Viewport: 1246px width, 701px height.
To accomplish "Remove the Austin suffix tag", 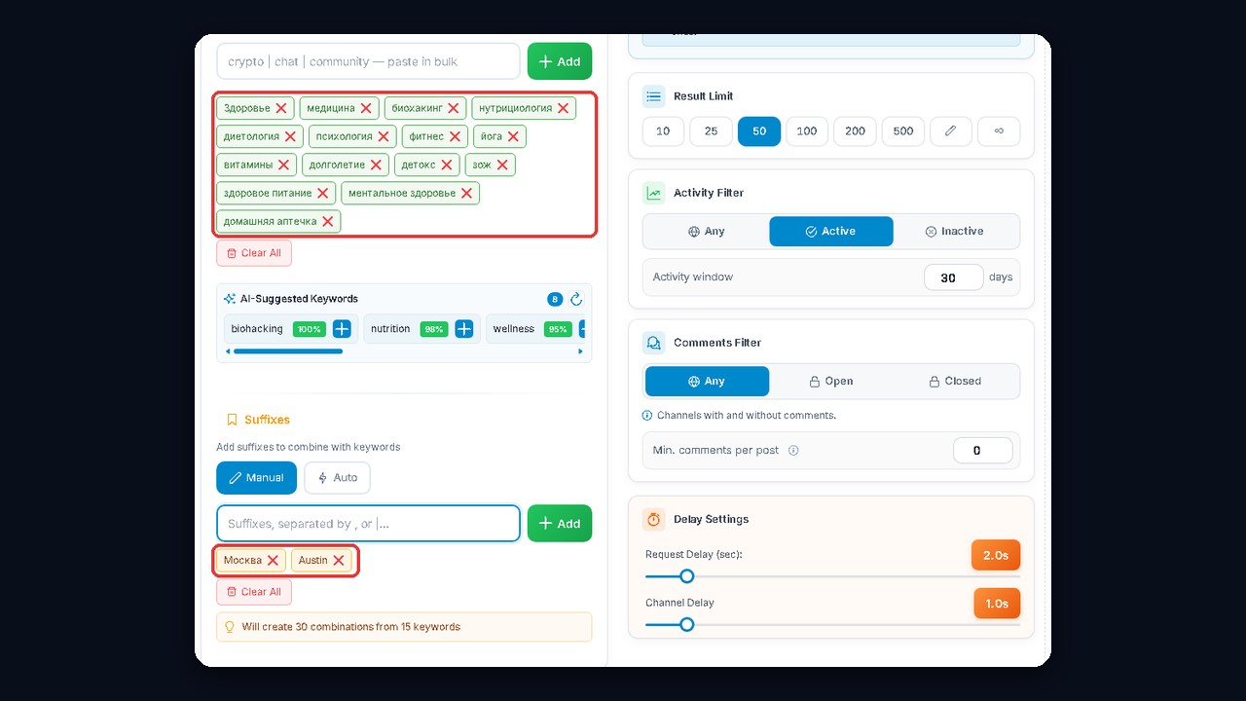I will click(339, 560).
